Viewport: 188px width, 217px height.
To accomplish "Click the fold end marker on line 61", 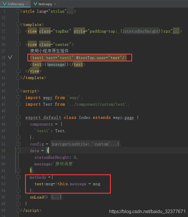I will point(18,171).
